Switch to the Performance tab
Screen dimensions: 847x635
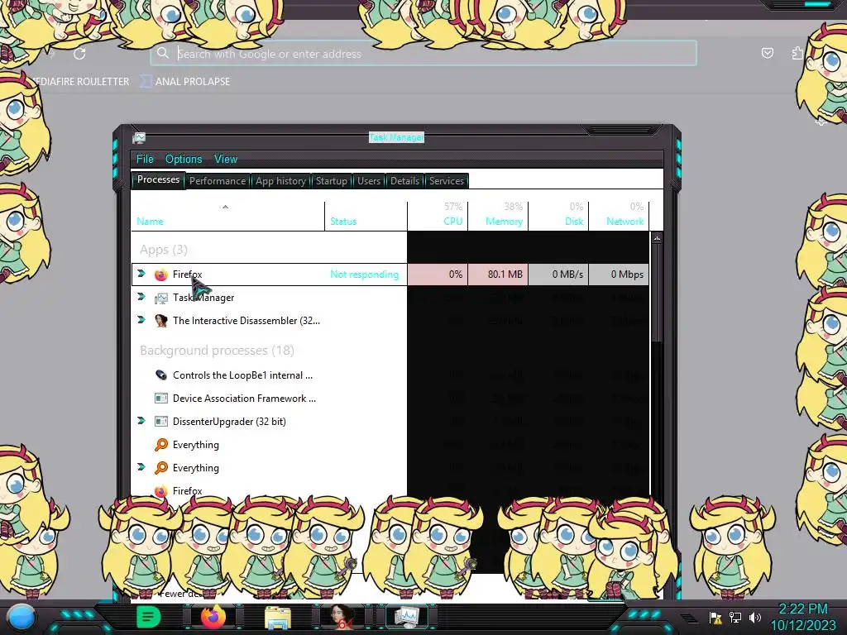[x=218, y=181]
